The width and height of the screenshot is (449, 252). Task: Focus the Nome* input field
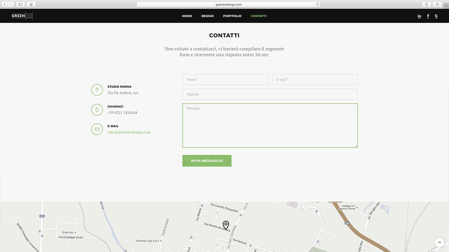click(225, 80)
